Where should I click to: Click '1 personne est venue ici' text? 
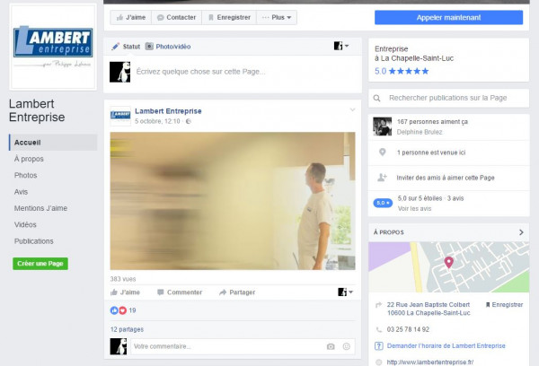coord(431,152)
